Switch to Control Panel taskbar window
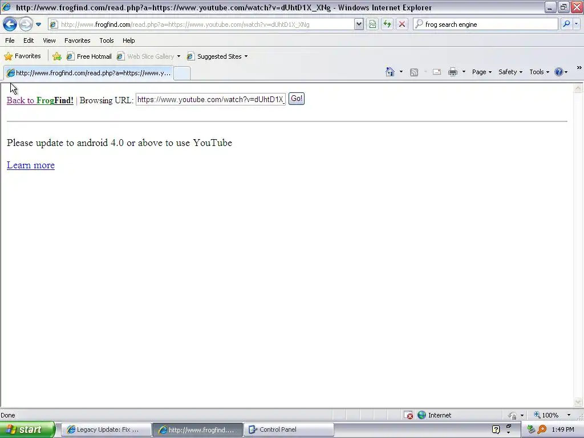 click(x=289, y=430)
